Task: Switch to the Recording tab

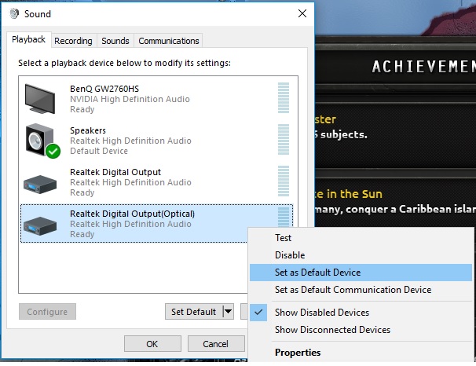Action: [73, 41]
